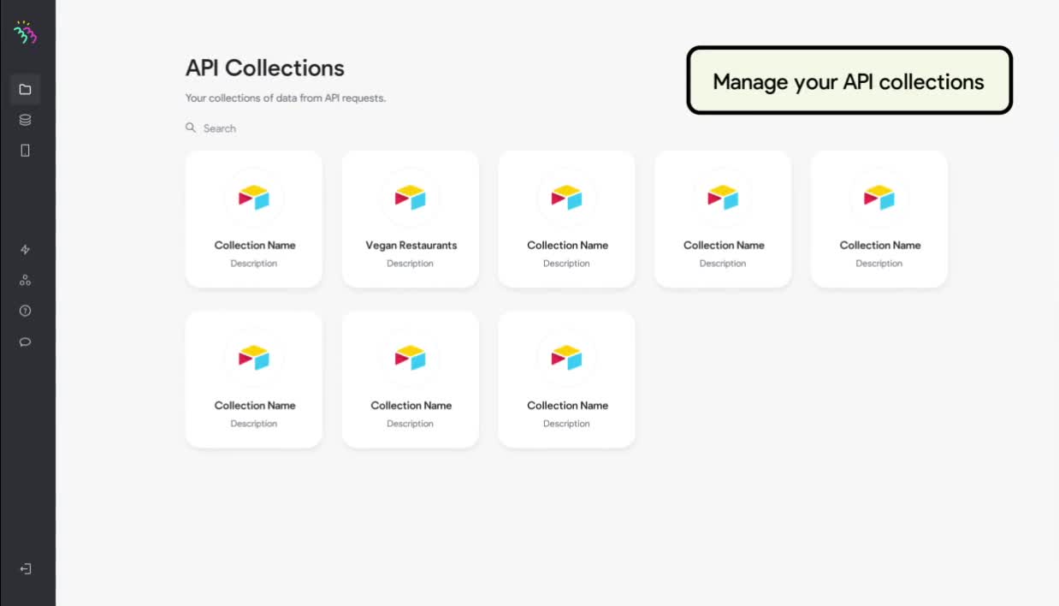Viewport: 1059px width, 606px height.
Task: Click the Collection Name label on the rightmost card
Action: tap(879, 245)
